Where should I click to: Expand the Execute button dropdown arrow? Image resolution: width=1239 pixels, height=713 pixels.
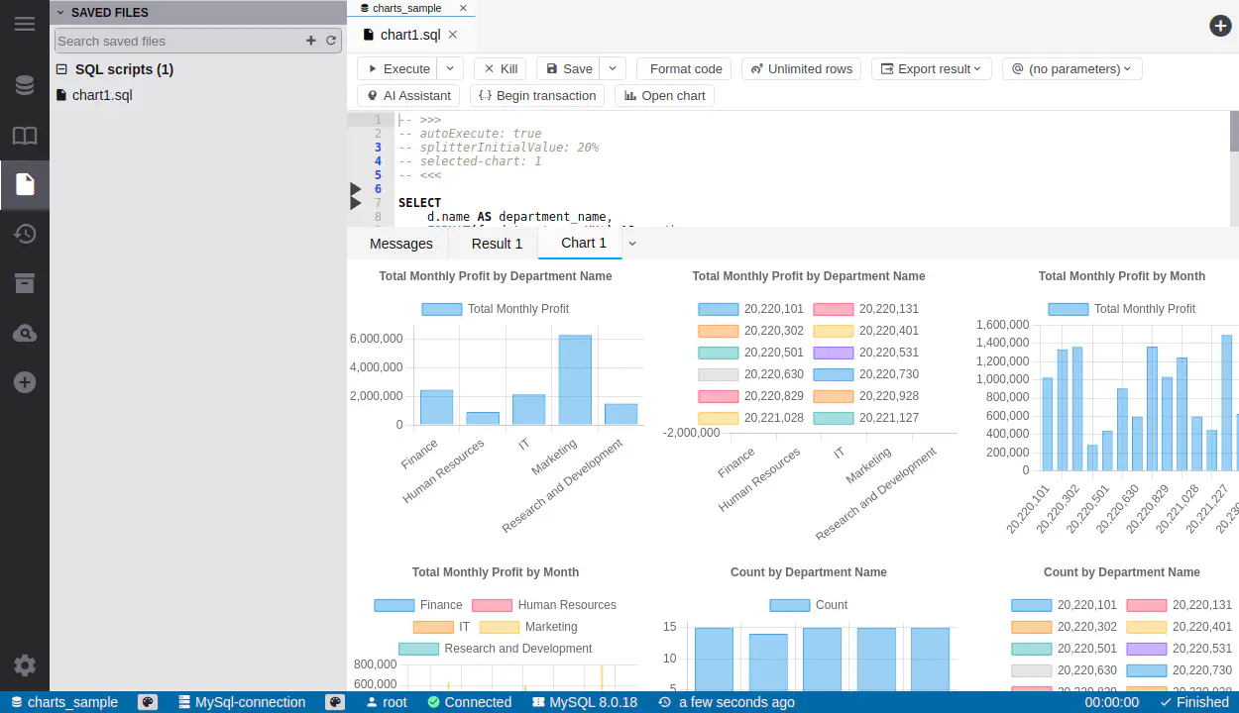[x=450, y=68]
